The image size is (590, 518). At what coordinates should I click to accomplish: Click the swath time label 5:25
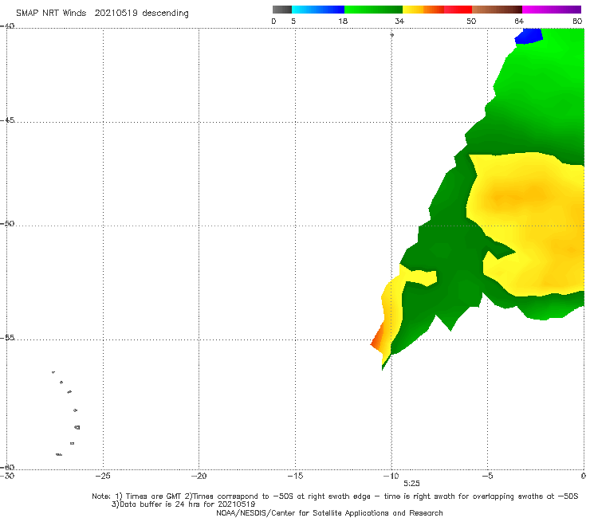click(411, 484)
